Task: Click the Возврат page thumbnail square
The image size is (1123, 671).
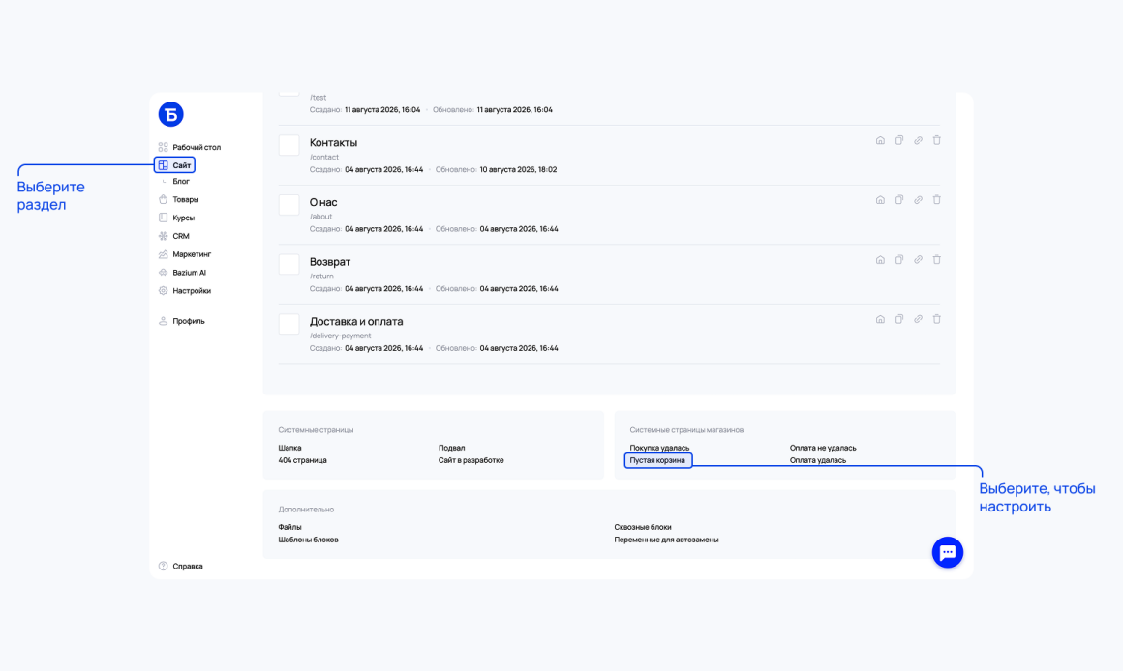Action: coord(289,264)
